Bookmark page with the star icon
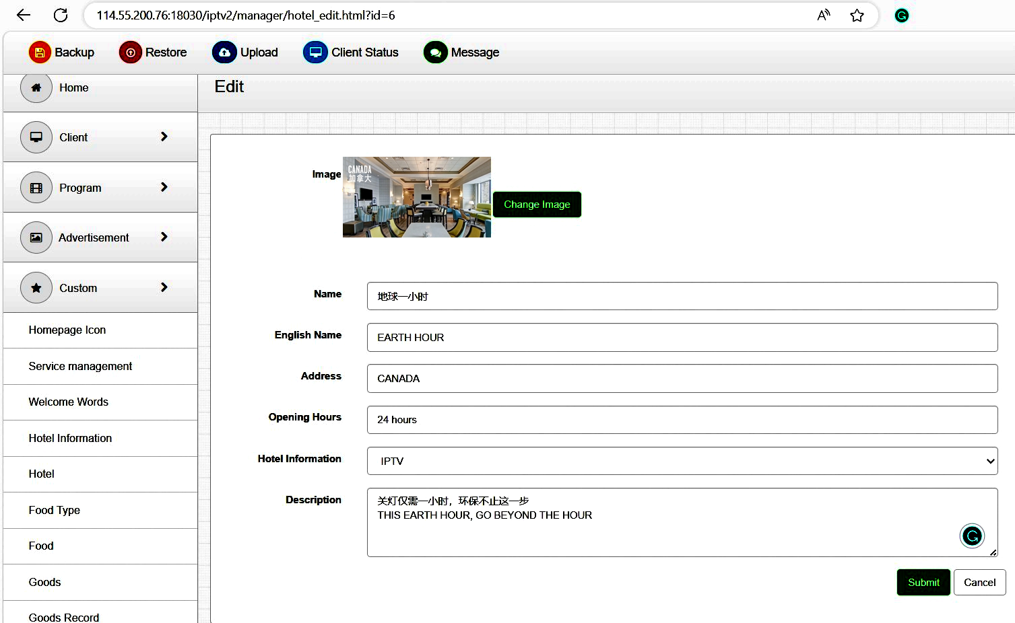The width and height of the screenshot is (1015, 623). coord(857,15)
